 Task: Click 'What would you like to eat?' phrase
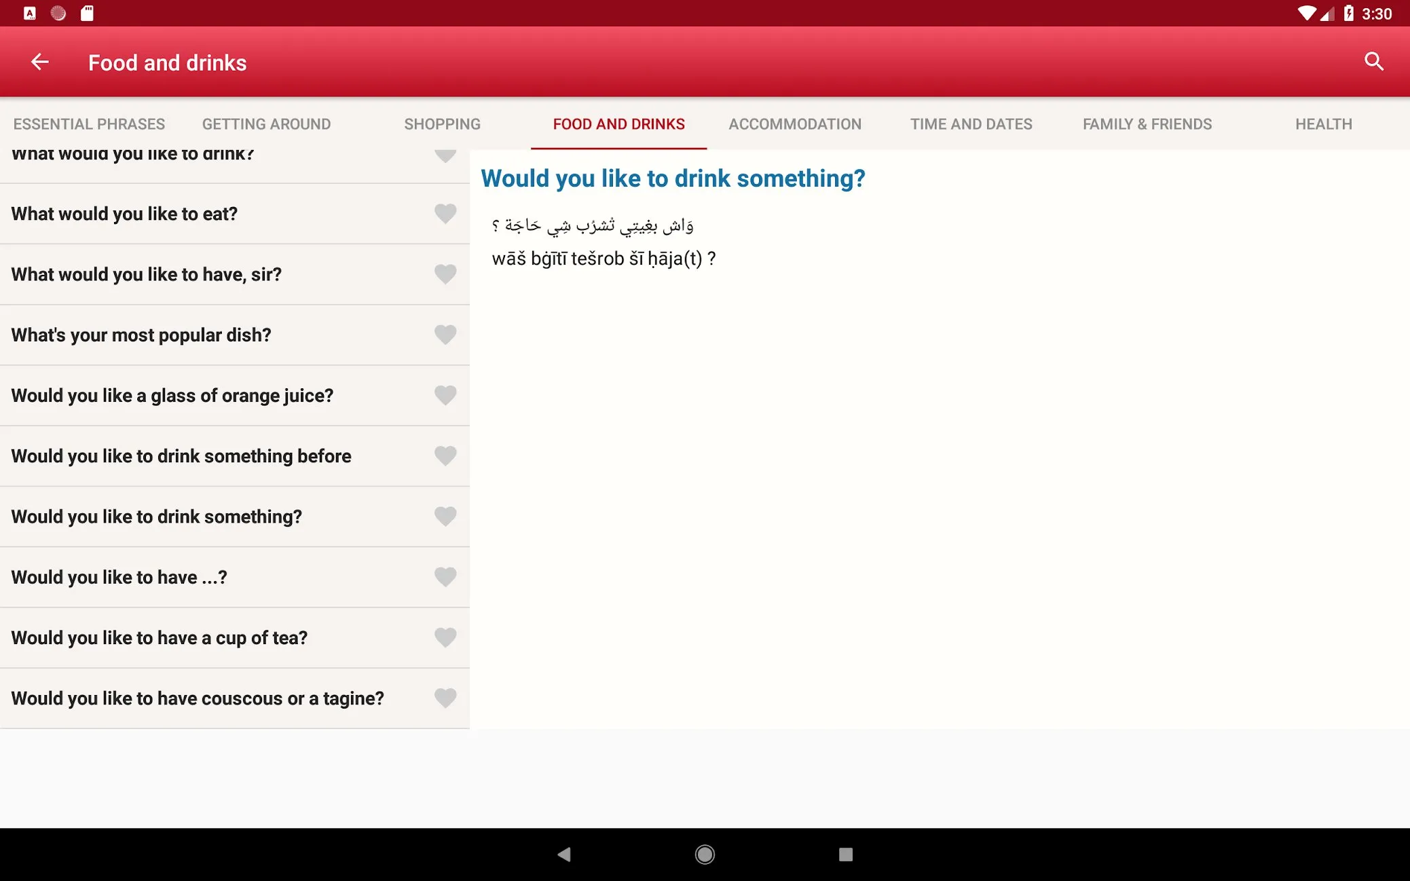124,213
